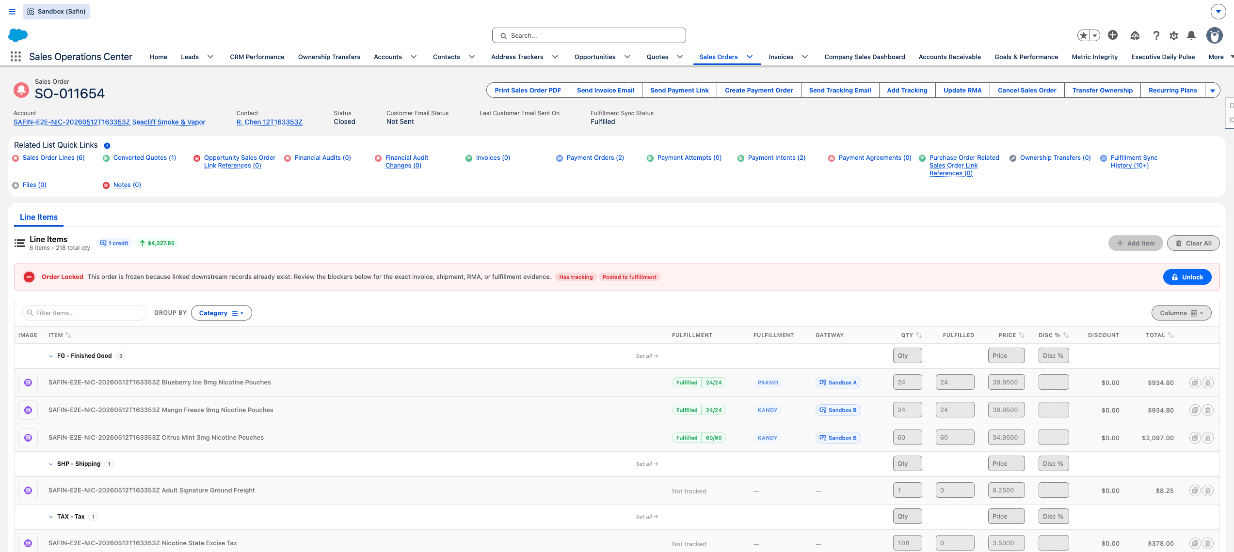Screen dimensions: 1234x552
Task: Open the Company Sales Dashboard tab
Action: 865,57
